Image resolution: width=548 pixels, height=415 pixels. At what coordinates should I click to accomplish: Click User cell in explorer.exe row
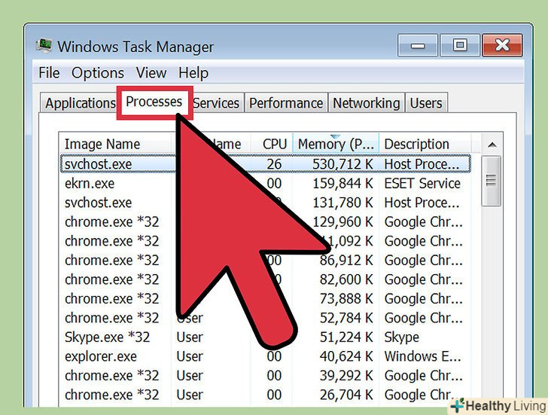(x=190, y=356)
